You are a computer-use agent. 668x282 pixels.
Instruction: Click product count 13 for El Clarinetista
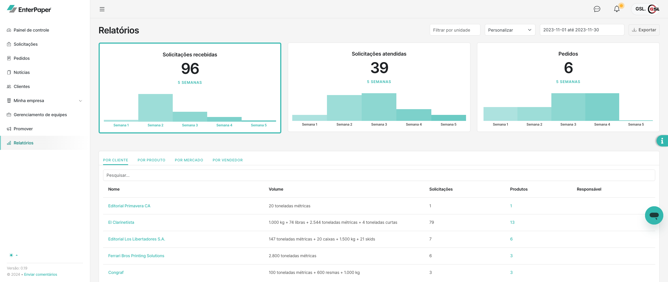point(512,222)
